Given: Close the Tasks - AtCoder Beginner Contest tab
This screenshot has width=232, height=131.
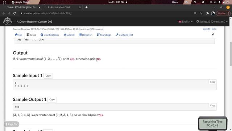Looking at the screenshot, I should 40,7.
